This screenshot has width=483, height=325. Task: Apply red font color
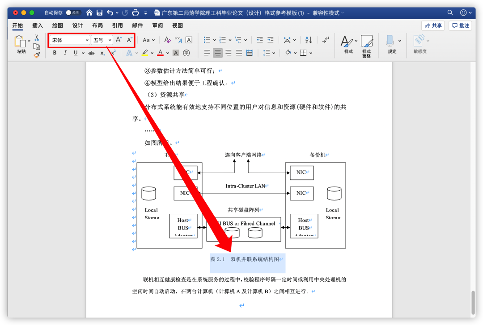[160, 53]
